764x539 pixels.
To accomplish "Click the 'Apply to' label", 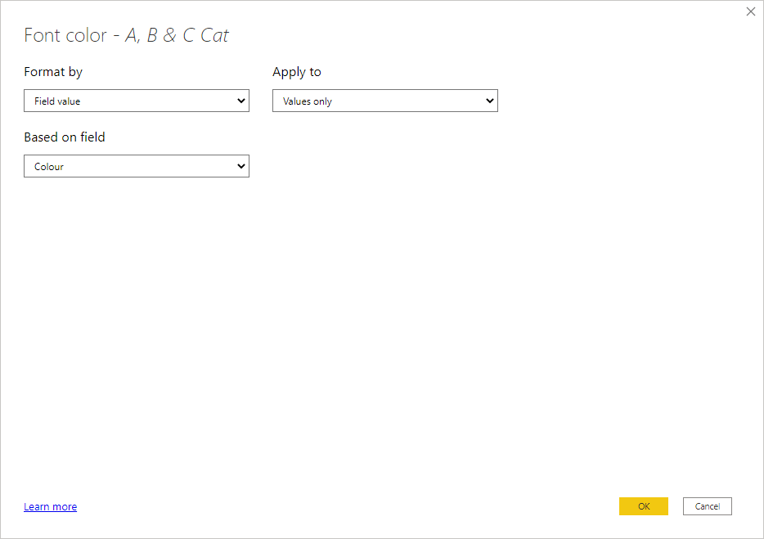I will click(x=297, y=72).
